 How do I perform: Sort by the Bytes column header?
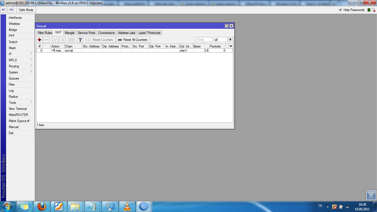201,46
